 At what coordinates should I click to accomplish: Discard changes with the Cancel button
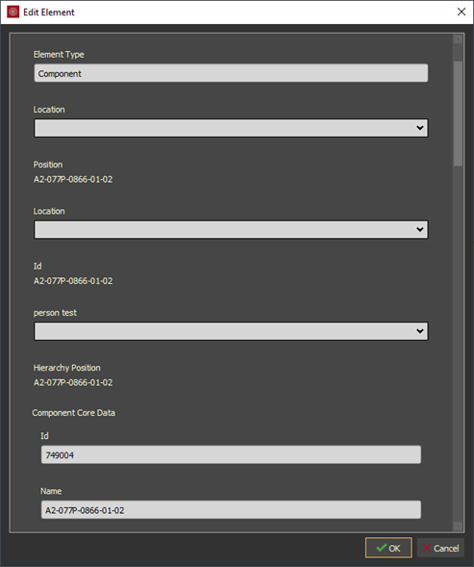[440, 548]
